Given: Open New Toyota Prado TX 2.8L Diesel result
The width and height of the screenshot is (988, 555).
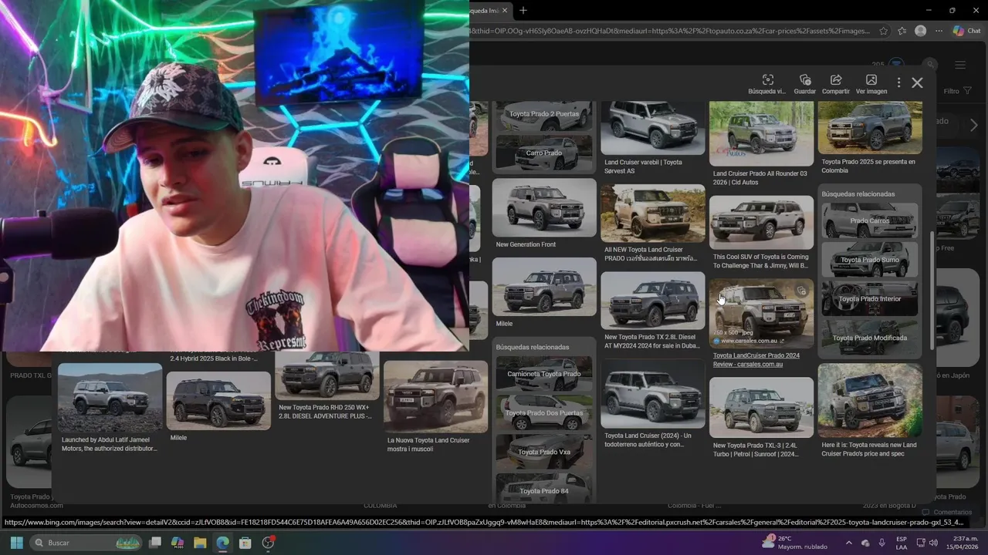Looking at the screenshot, I should click(653, 301).
